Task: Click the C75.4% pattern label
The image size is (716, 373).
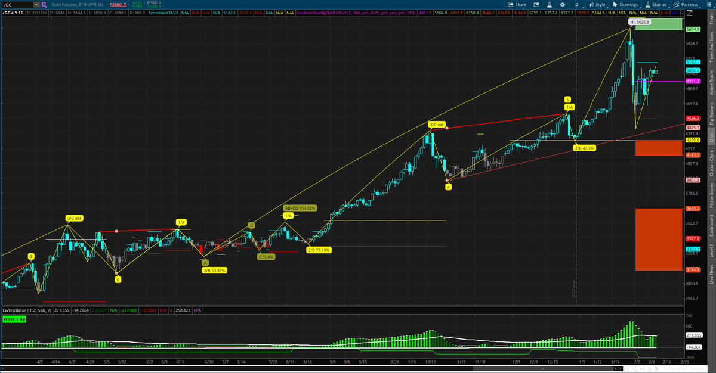Action: [x=266, y=257]
